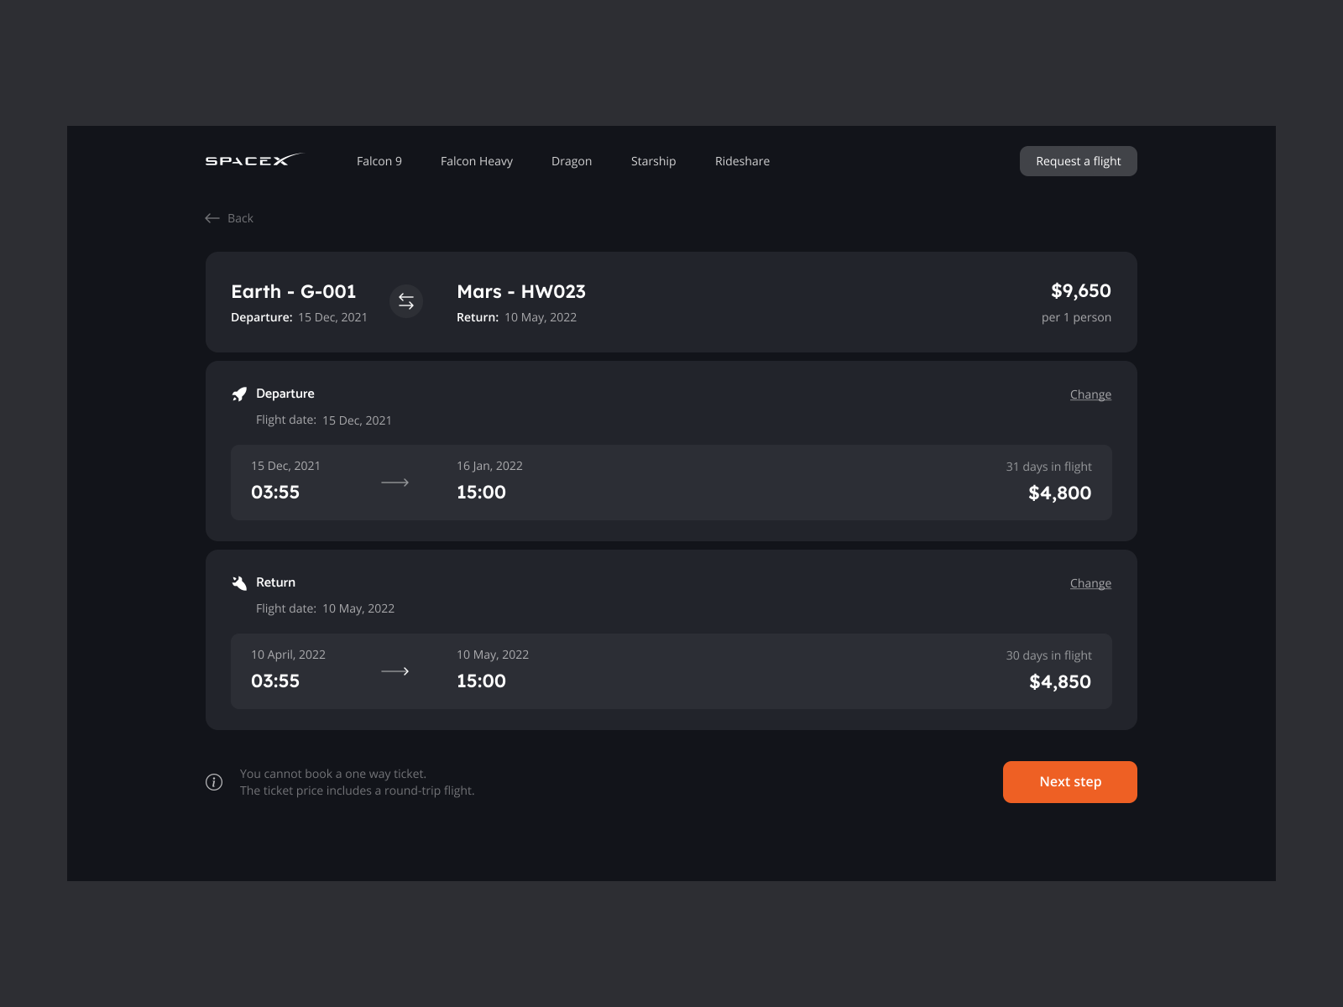Select Starship in the navigation bar
1343x1007 pixels.
(x=653, y=160)
